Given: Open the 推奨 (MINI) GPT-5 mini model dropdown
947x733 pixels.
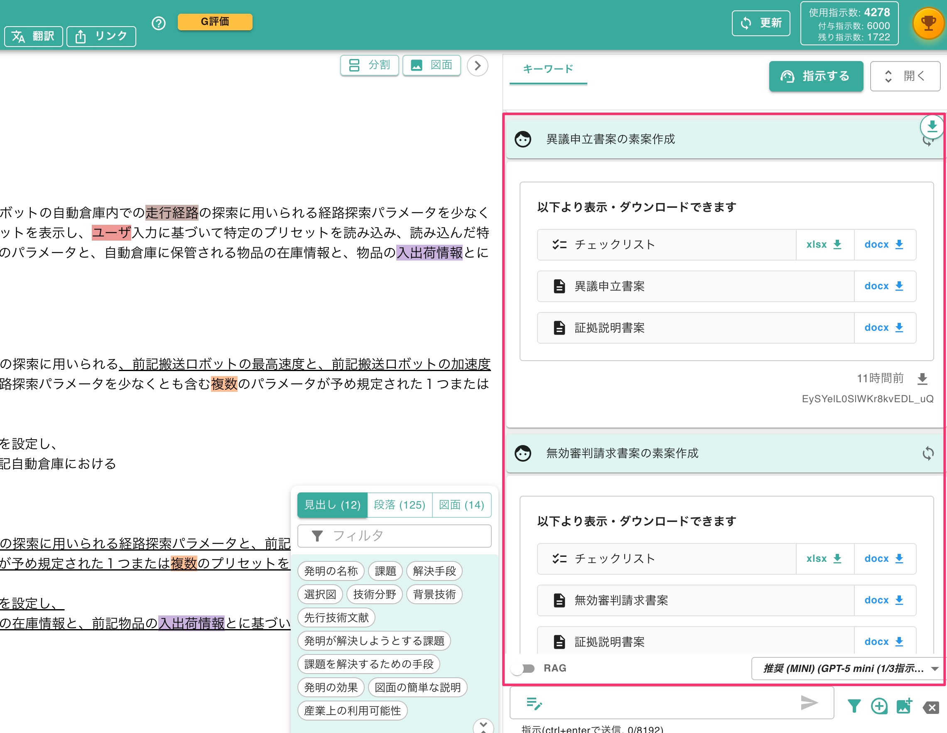Looking at the screenshot, I should [848, 668].
